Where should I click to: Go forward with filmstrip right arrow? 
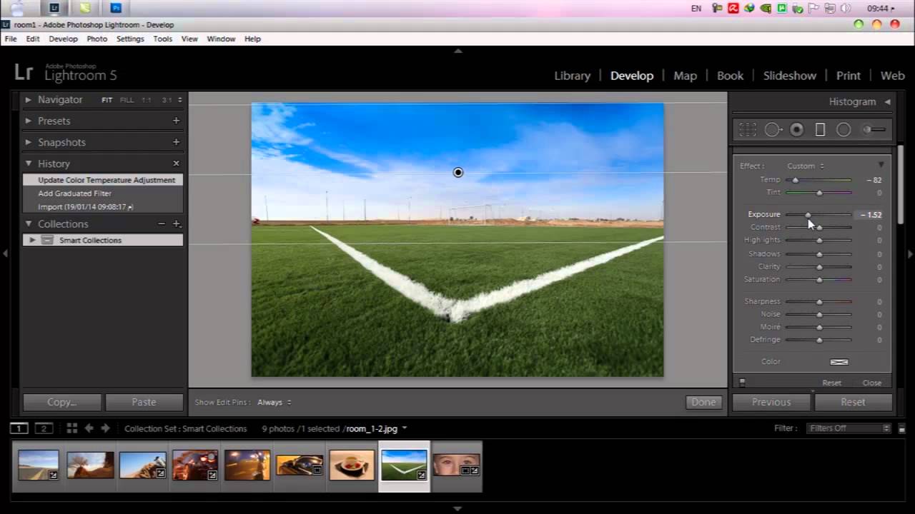click(x=105, y=428)
